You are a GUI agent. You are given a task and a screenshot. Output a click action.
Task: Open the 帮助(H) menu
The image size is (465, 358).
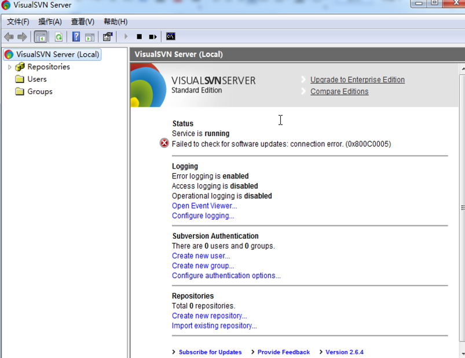coord(116,21)
